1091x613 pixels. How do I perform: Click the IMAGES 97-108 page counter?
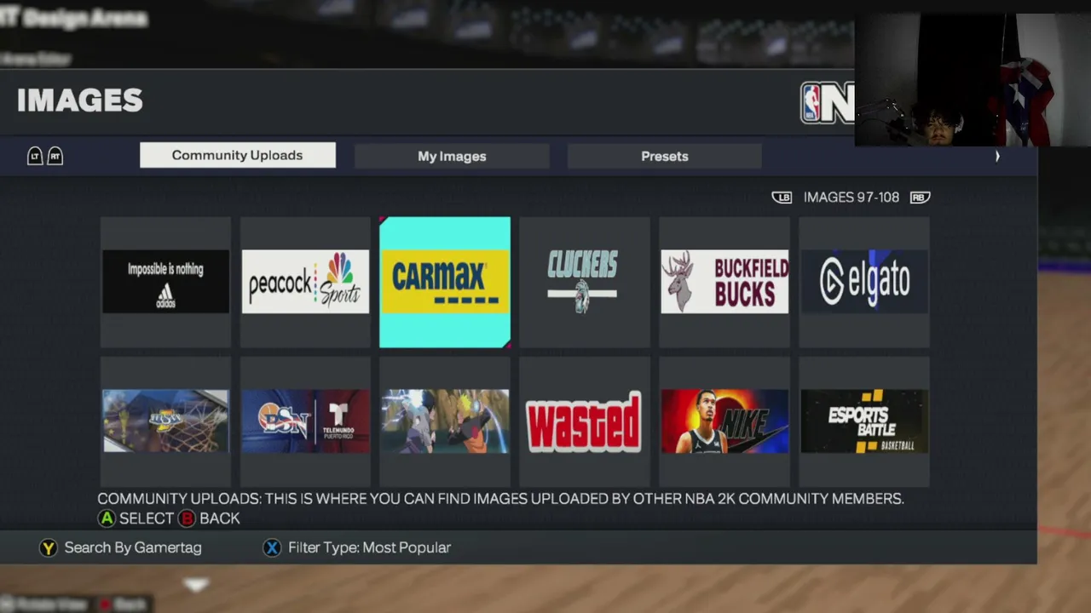[x=851, y=198]
